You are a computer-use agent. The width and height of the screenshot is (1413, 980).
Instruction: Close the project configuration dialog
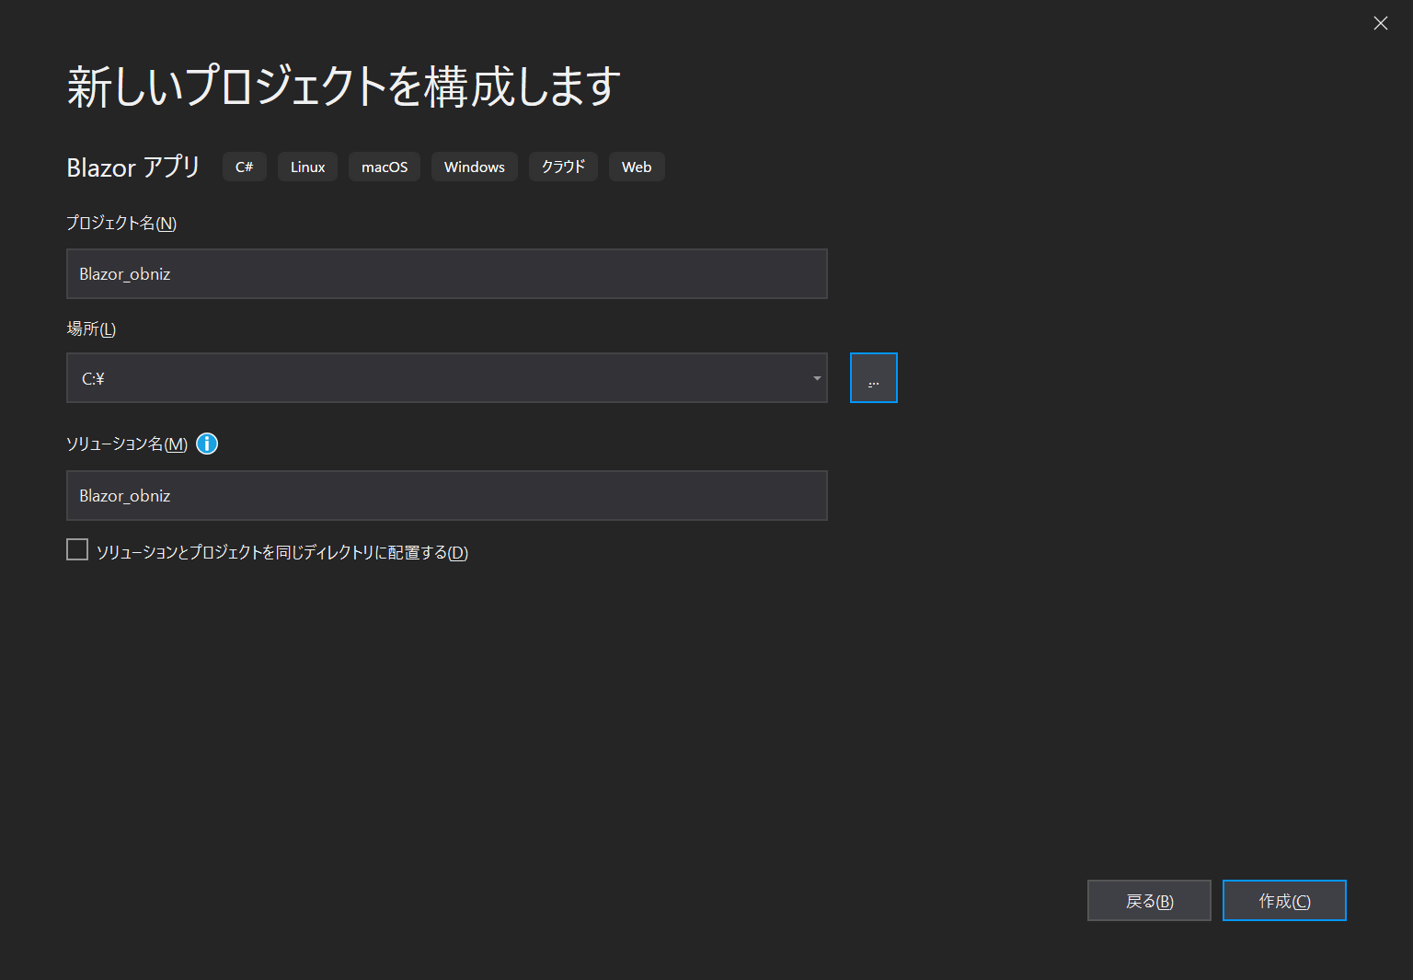(x=1380, y=23)
